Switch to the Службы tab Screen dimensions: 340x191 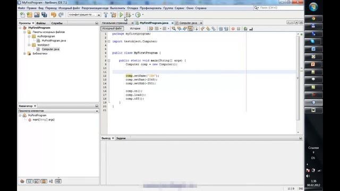[x=57, y=23]
